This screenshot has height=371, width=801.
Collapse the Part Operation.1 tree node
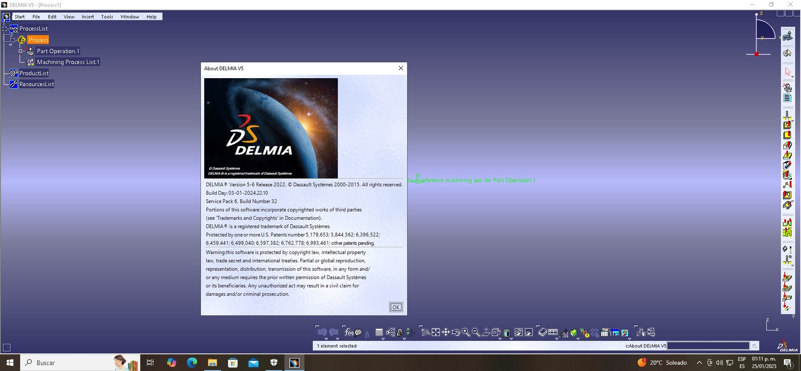point(21,51)
